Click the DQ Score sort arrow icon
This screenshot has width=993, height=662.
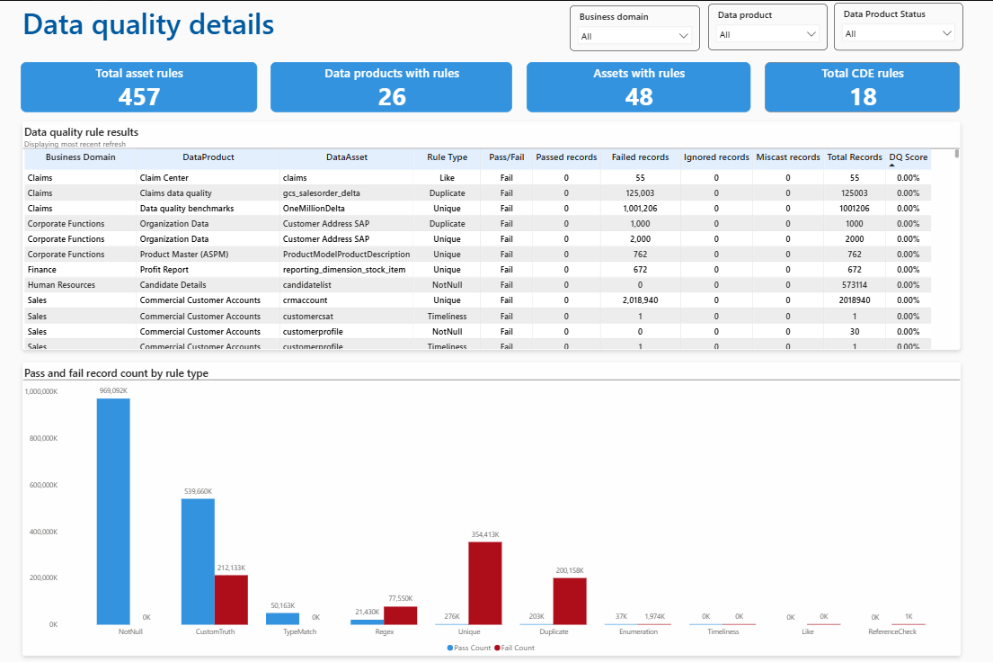point(891,165)
